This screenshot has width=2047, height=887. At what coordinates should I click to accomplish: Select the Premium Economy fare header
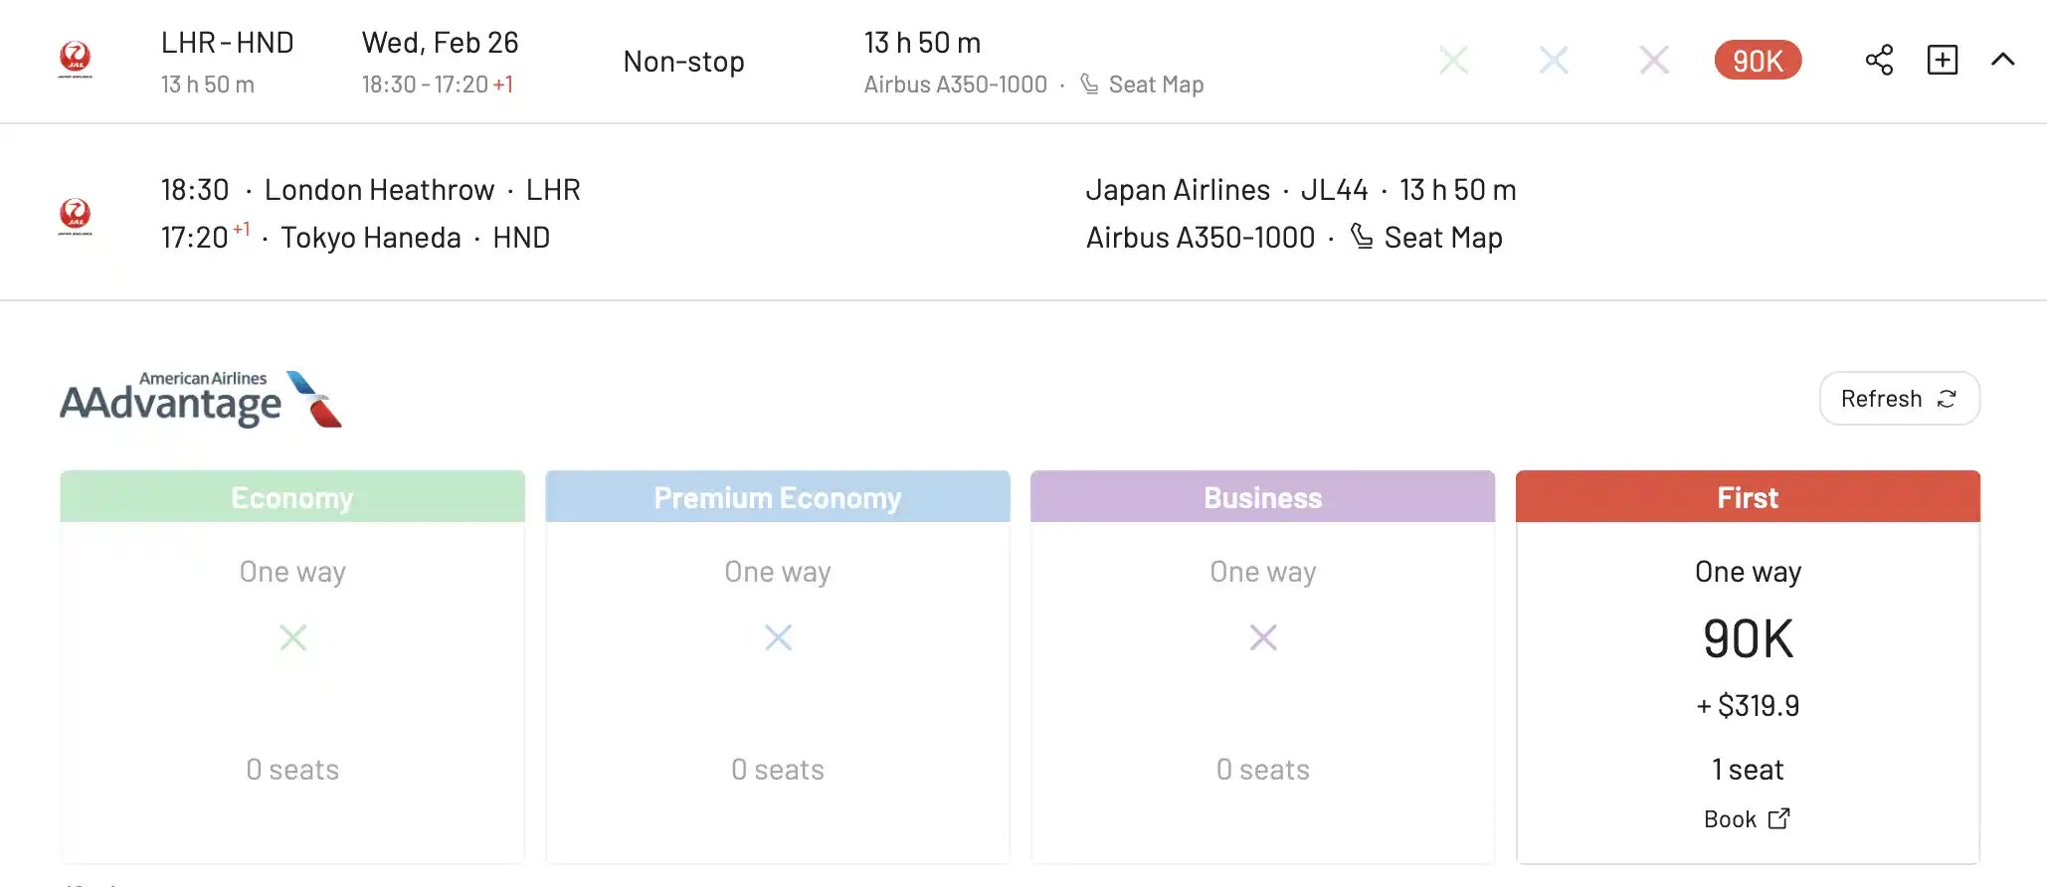pos(778,497)
